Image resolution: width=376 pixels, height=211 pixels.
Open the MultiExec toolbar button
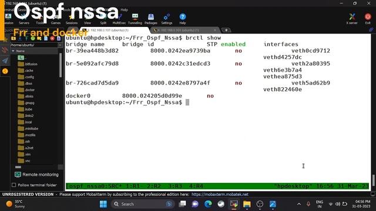[119, 19]
